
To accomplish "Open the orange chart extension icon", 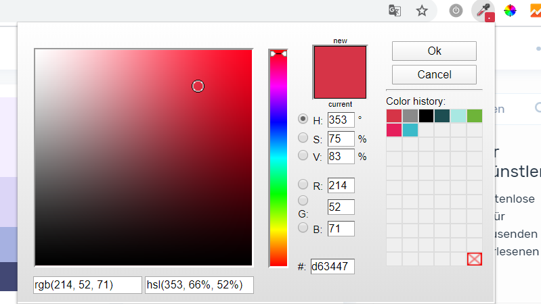I will [x=534, y=10].
